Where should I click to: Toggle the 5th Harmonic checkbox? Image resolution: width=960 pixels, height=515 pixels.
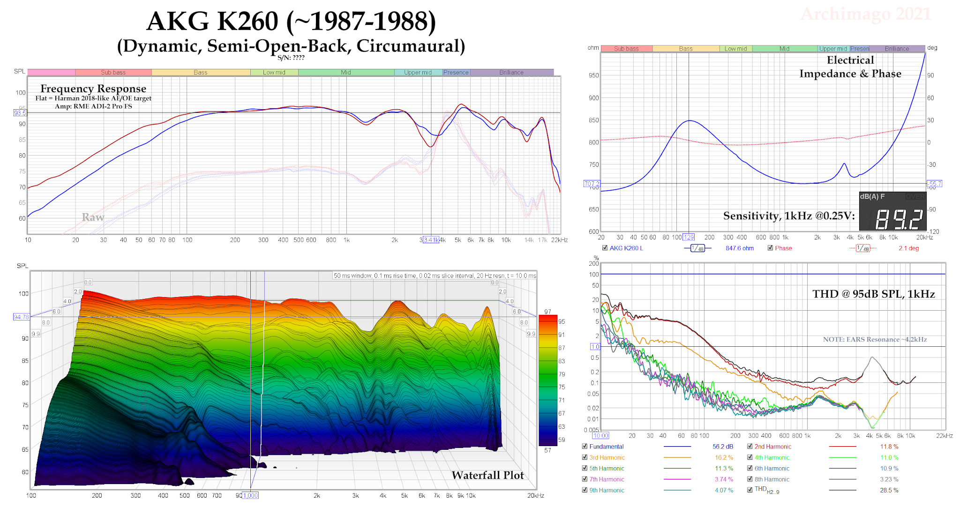click(x=585, y=468)
